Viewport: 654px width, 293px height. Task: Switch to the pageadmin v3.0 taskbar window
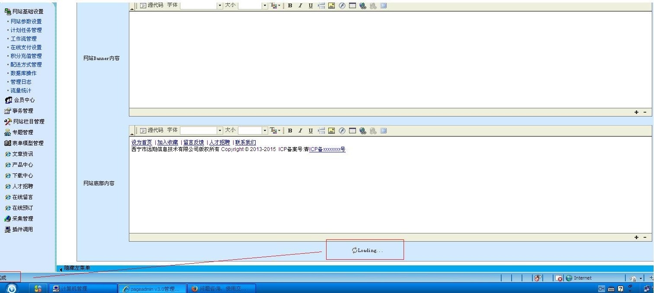point(152,289)
